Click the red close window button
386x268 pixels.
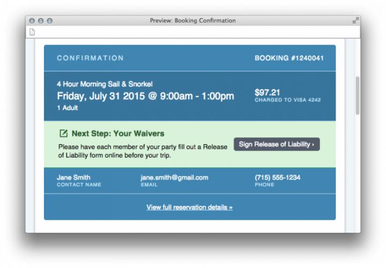32,21
